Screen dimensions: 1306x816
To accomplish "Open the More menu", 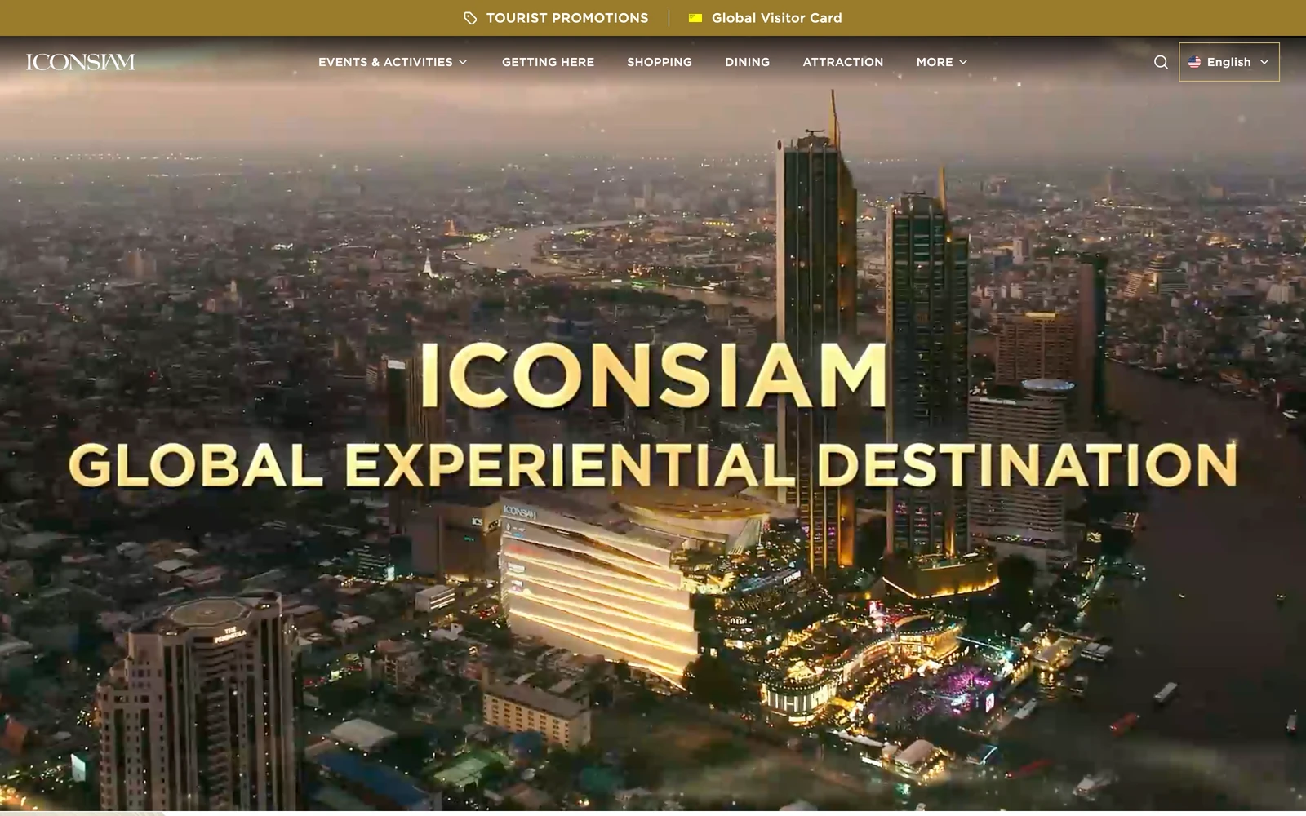I will 941,62.
